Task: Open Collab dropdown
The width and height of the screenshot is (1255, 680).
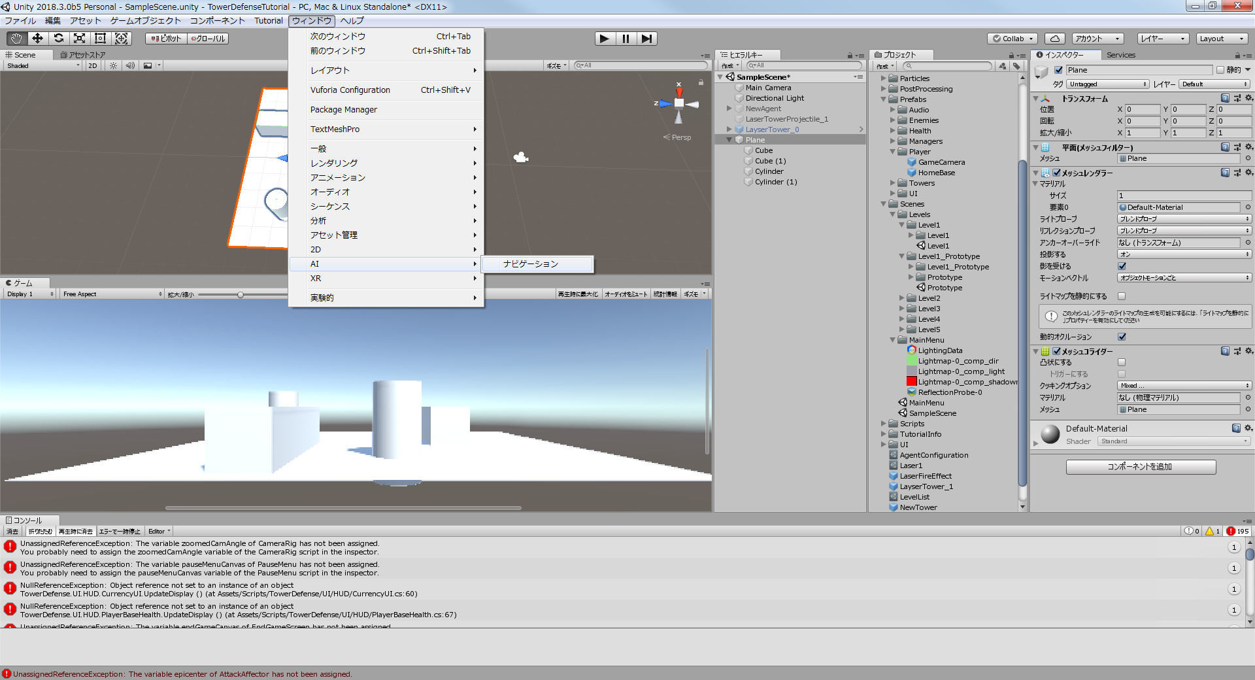Action: (x=1012, y=39)
